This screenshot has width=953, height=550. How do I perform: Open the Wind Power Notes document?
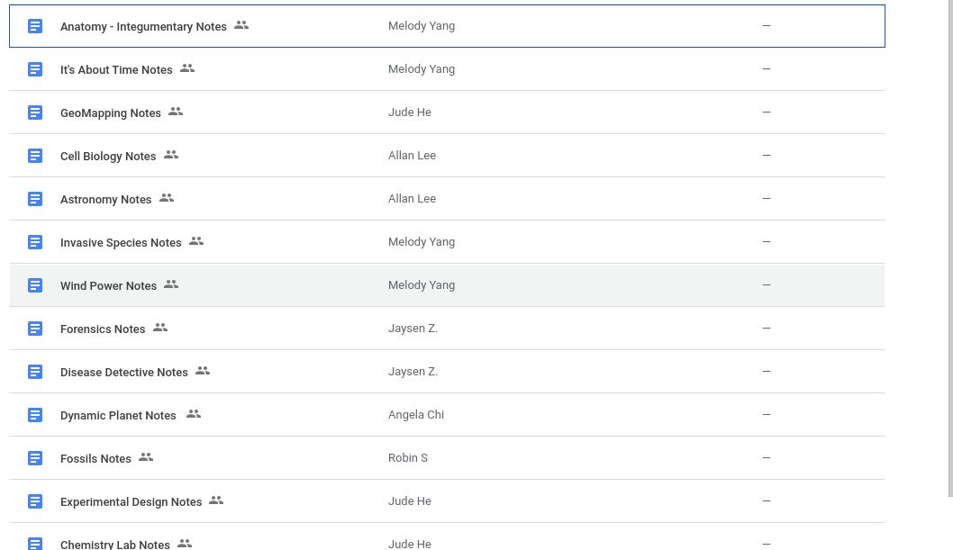[x=108, y=286]
